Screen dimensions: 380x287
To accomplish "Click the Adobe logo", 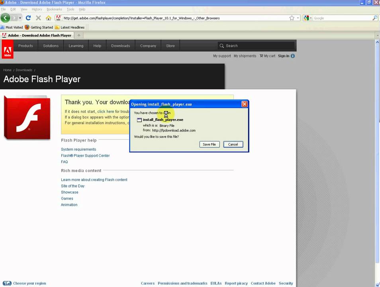I will coord(8,49).
